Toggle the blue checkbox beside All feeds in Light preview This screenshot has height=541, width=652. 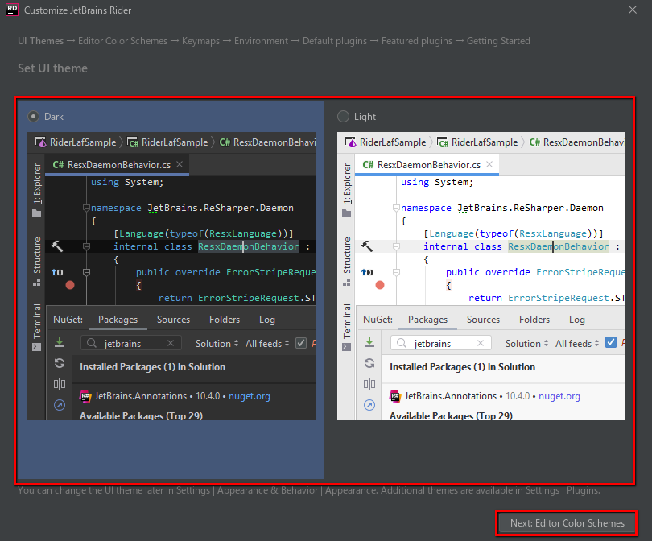point(611,342)
